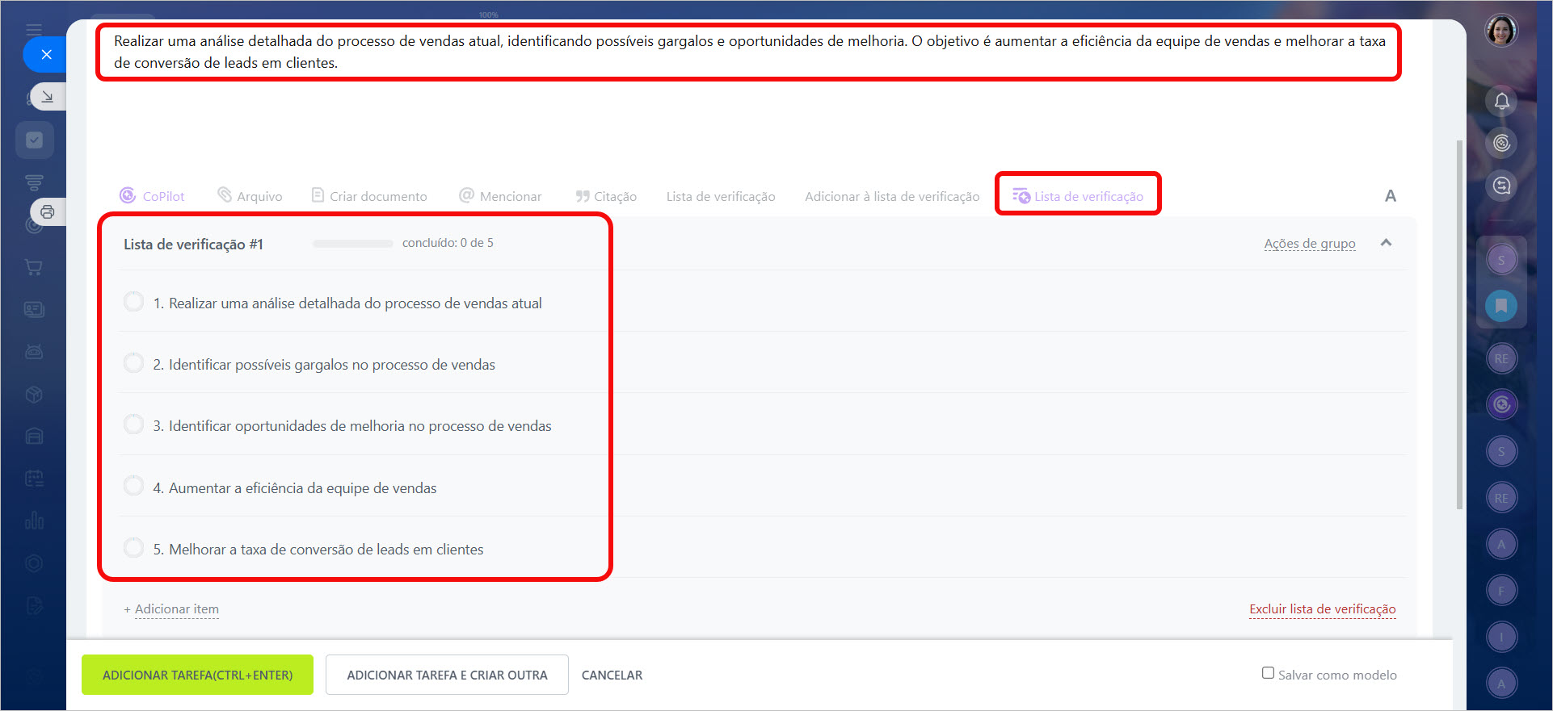Click checklist text 'Identificar possíveis gargalos no processo de vendas'
This screenshot has height=711, width=1553.
tap(331, 365)
